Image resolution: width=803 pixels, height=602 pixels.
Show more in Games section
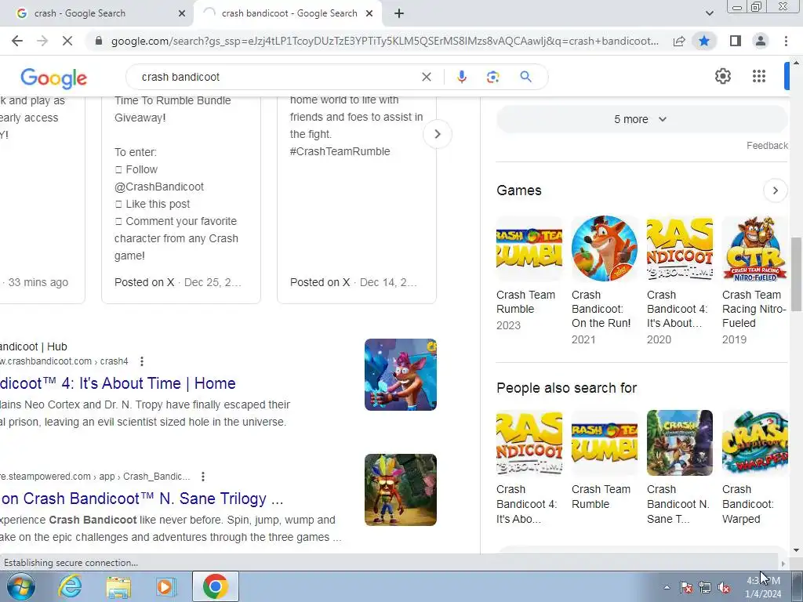(x=775, y=190)
